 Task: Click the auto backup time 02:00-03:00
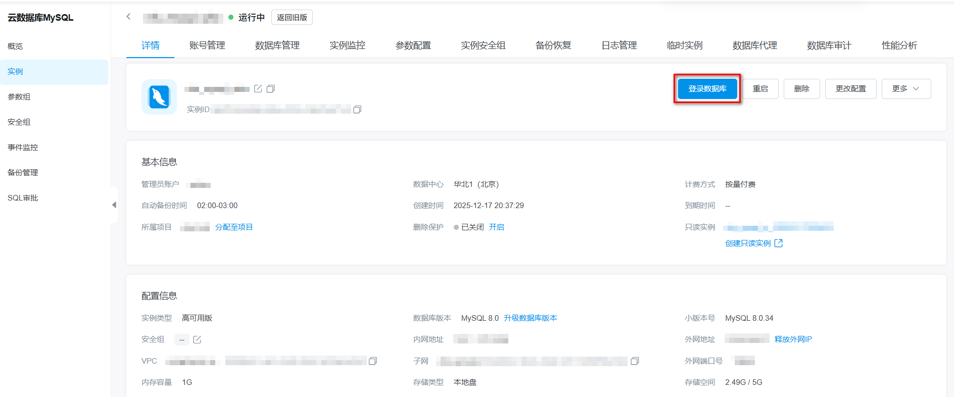tap(217, 206)
